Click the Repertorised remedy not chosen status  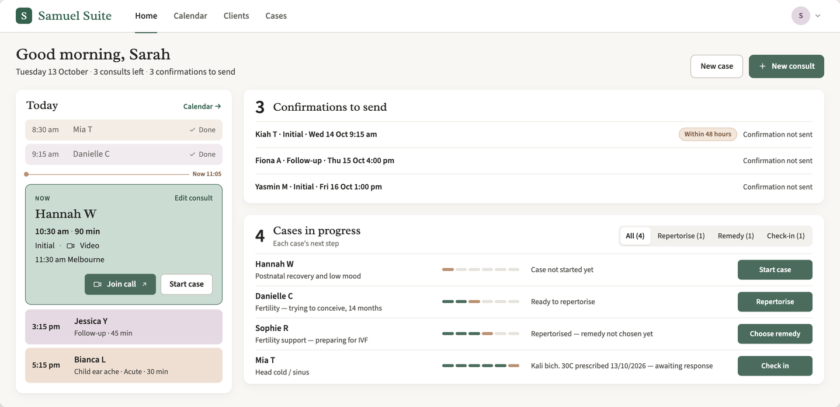coord(592,334)
